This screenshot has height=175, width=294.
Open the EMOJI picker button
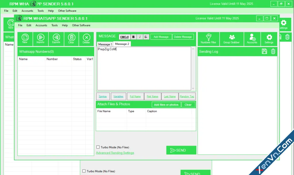(124, 37)
